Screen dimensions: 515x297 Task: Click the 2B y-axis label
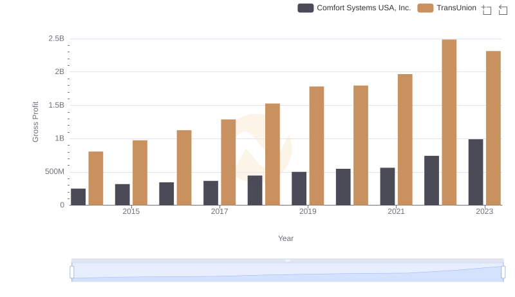59,72
